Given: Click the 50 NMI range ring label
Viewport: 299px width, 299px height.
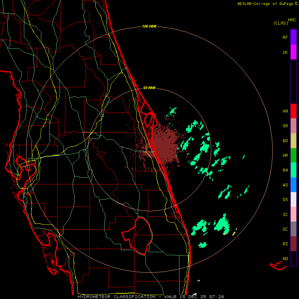Looking at the screenshot, I should click(x=149, y=88).
